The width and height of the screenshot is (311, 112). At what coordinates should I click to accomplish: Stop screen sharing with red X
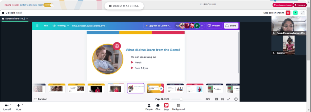click(x=288, y=13)
